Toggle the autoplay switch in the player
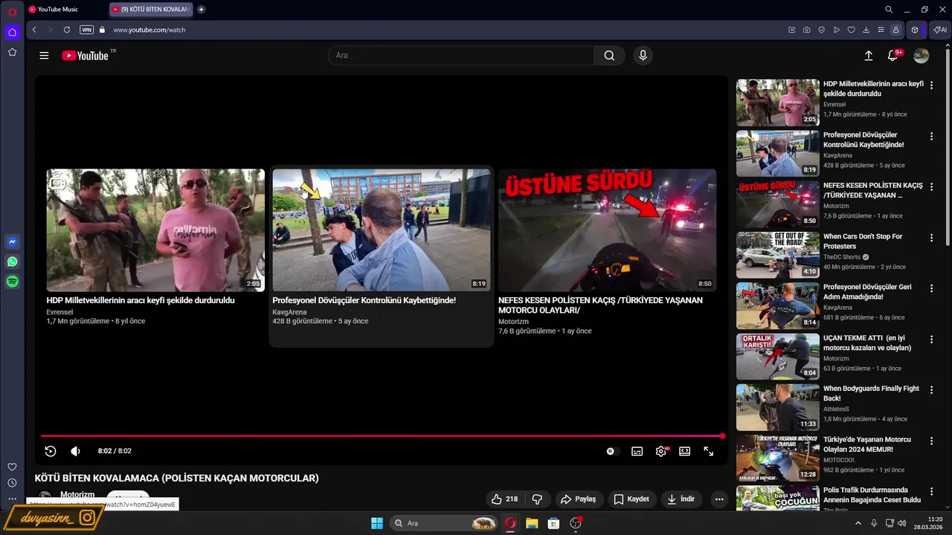This screenshot has height=535, width=952. (611, 451)
